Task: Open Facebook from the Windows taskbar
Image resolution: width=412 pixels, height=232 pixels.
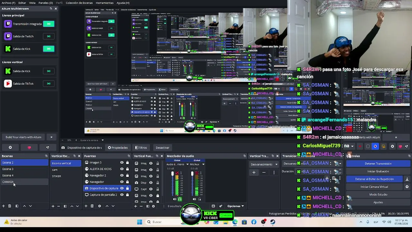Action: [x=254, y=222]
